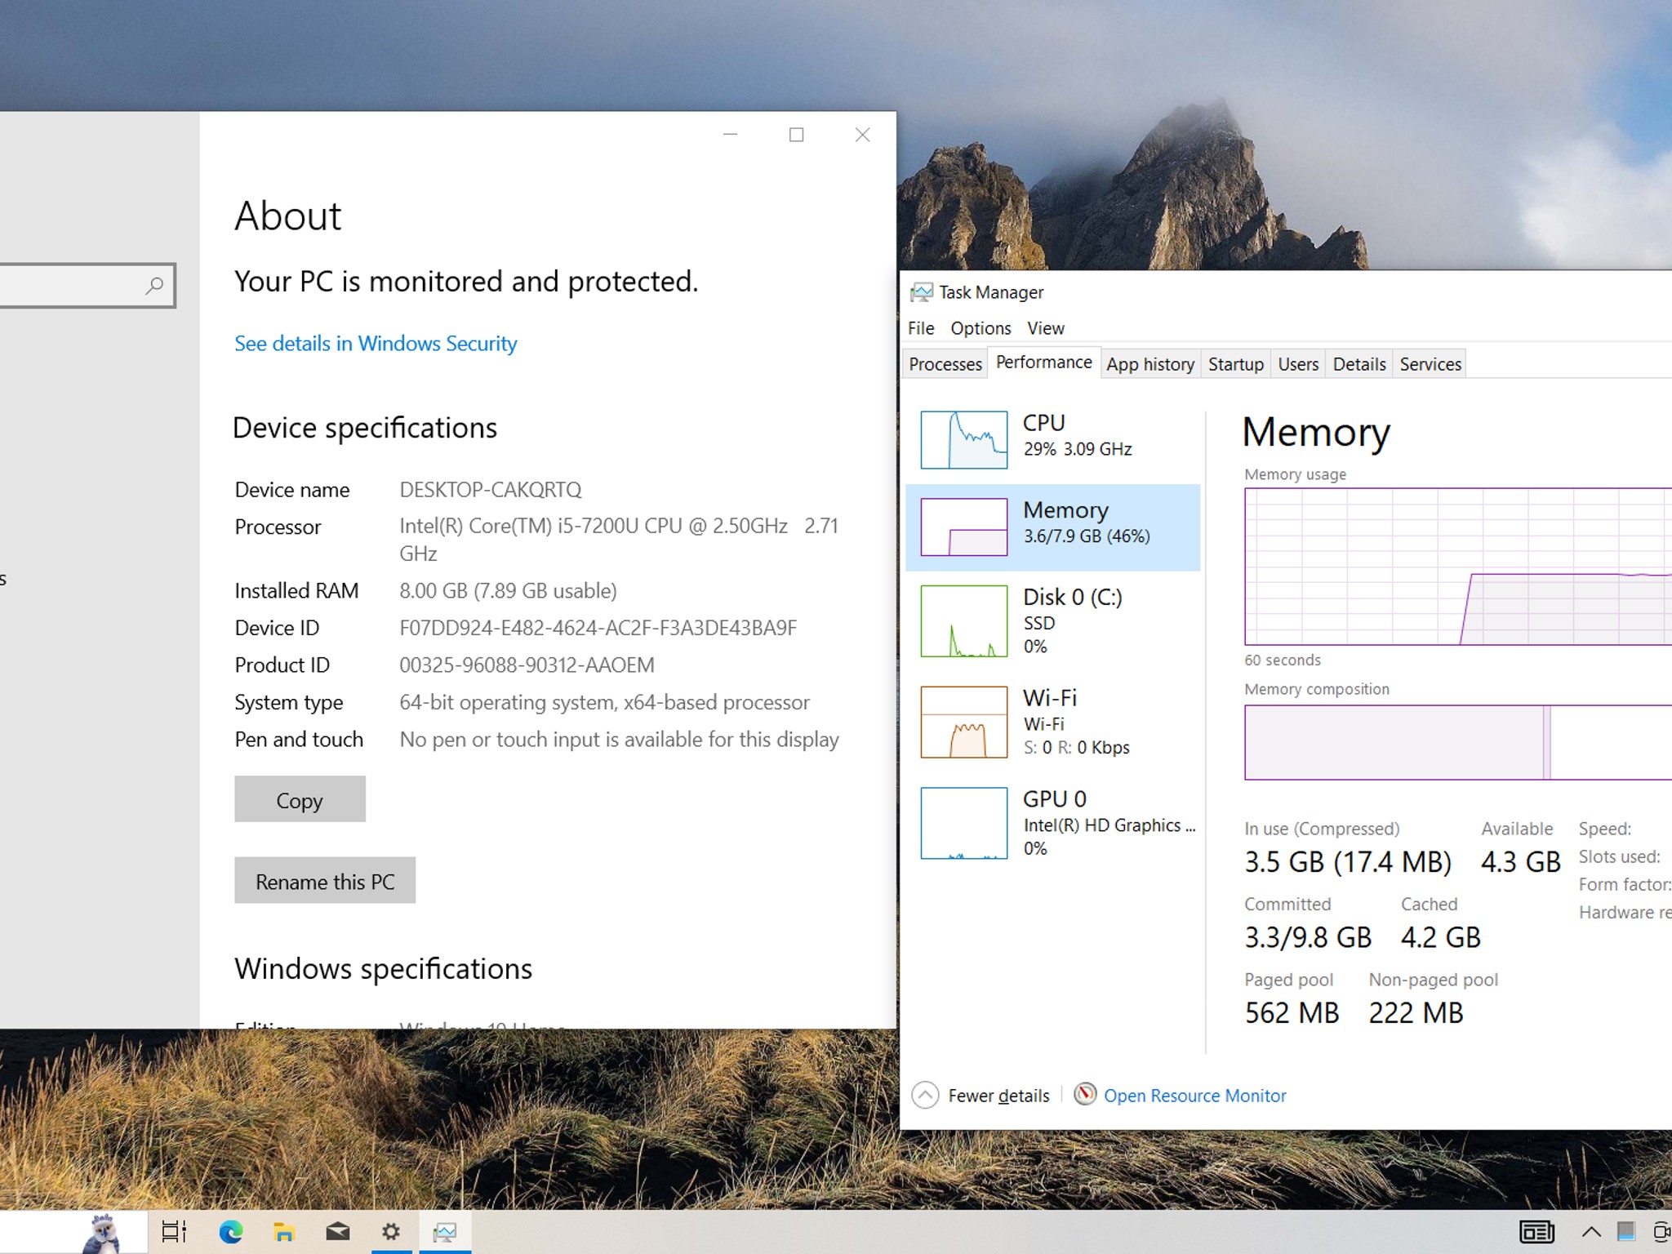1672x1254 pixels.
Task: Click Rename this PC button
Action: [325, 880]
